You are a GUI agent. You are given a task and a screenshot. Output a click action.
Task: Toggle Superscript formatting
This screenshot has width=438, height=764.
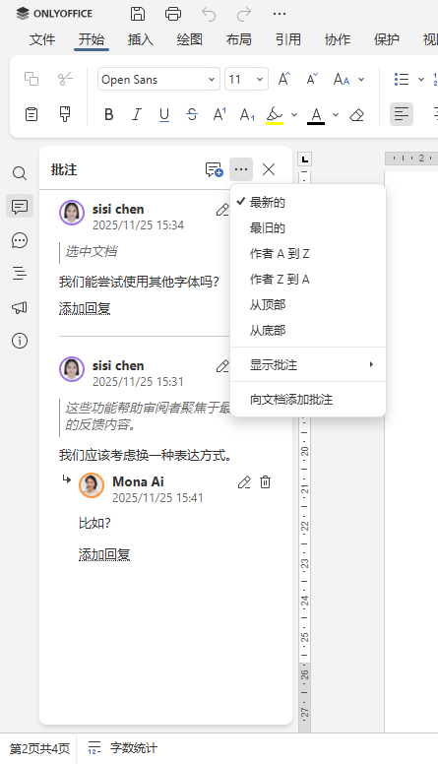tap(219, 114)
